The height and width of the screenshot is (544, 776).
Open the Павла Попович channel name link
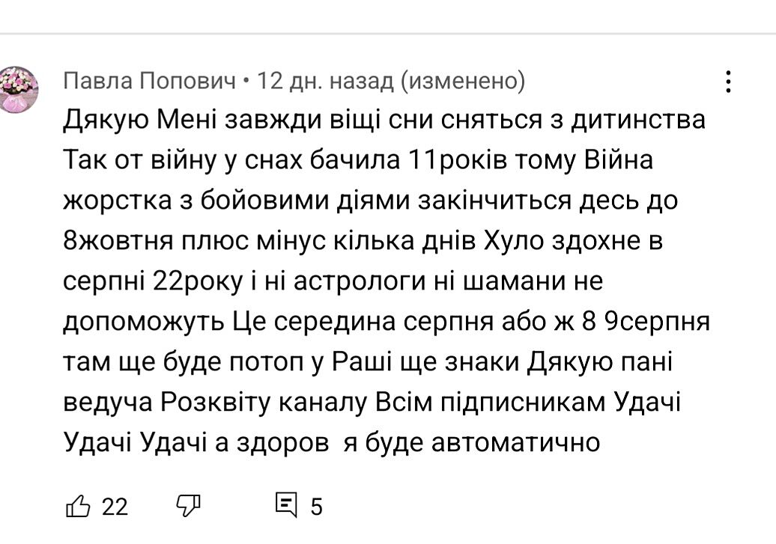(149, 80)
